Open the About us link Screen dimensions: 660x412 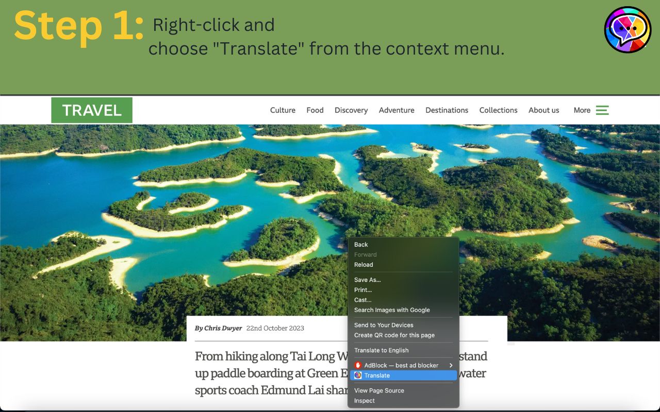click(543, 110)
